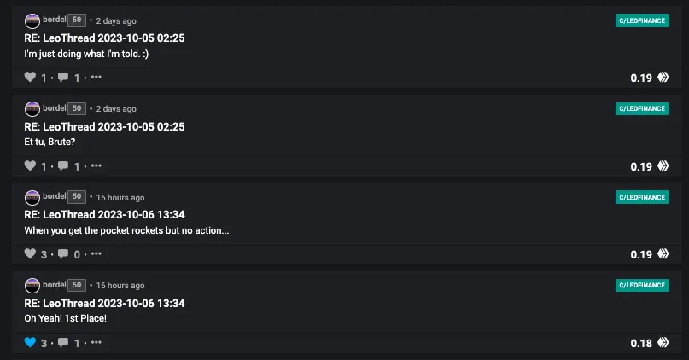Click heart icon on pocket rockets post

pyautogui.click(x=30, y=253)
